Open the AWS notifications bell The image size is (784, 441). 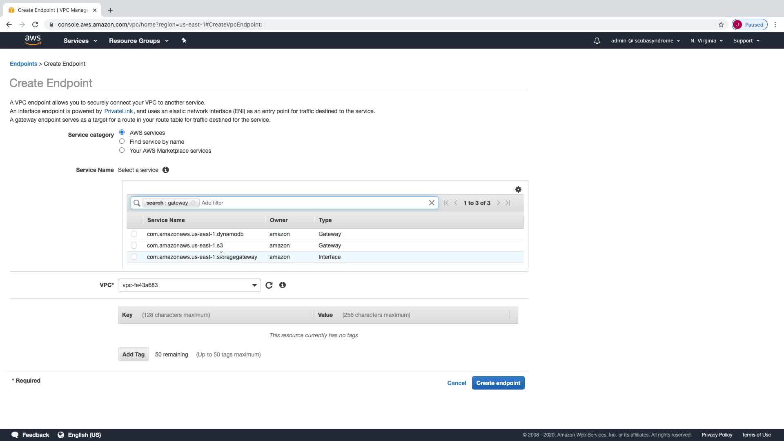coord(597,41)
